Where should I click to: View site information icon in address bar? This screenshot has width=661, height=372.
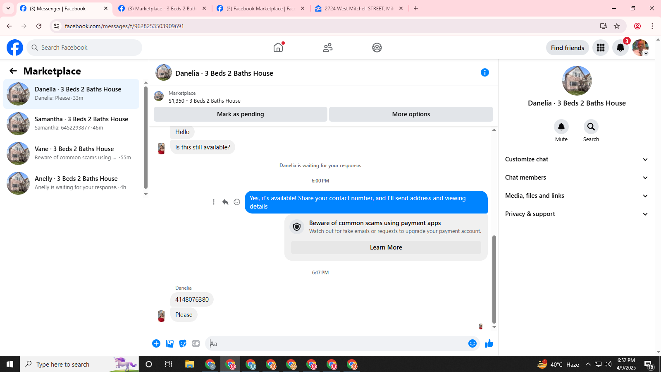click(57, 26)
